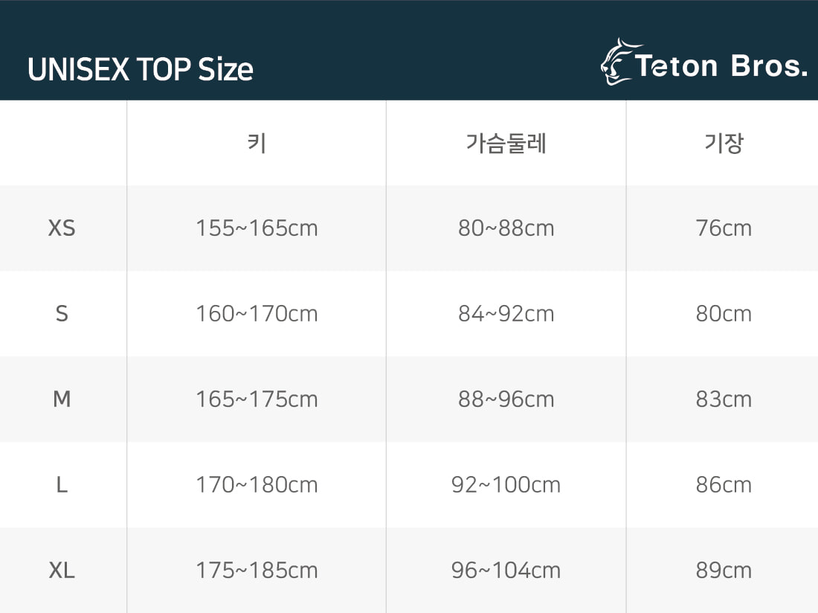818x613 pixels.
Task: Click the 76cm length cell
Action: (724, 228)
